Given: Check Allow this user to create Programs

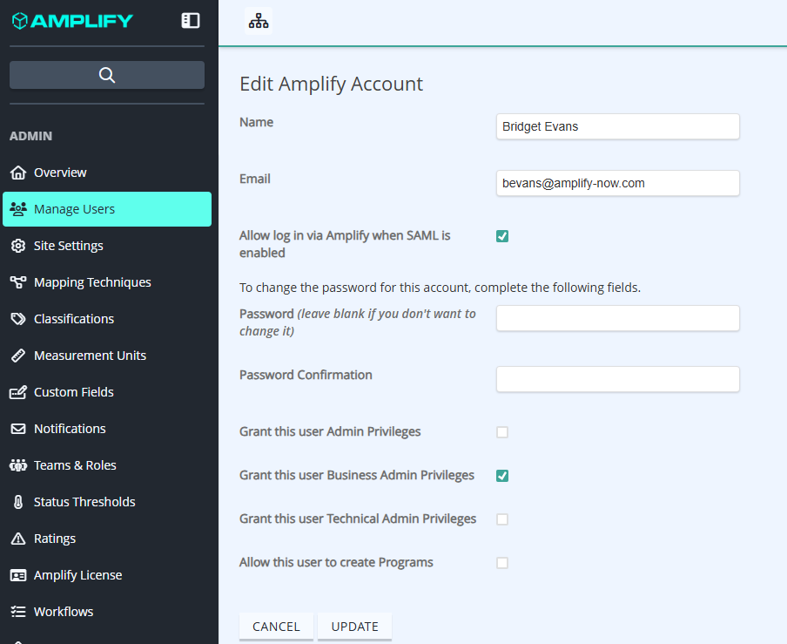Looking at the screenshot, I should click(x=502, y=563).
